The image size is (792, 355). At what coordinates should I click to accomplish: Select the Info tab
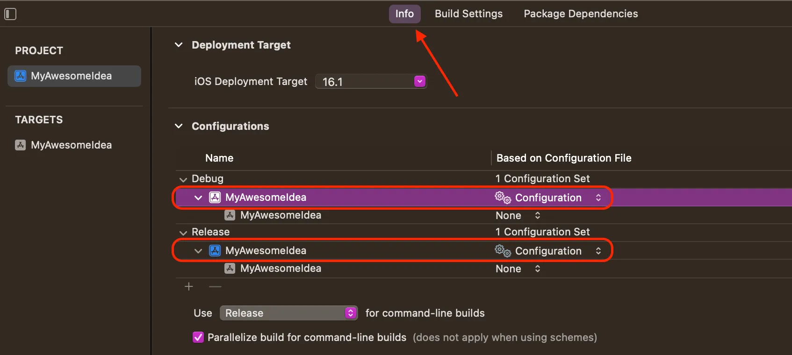404,14
